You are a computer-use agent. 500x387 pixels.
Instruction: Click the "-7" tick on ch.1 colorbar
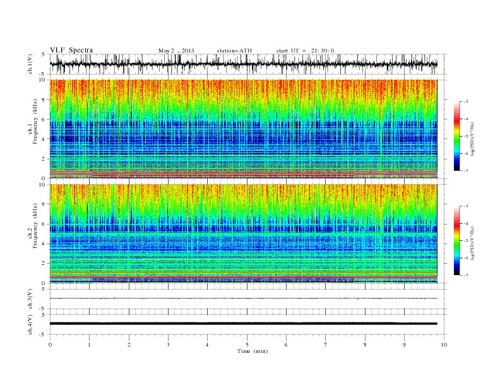coord(466,171)
